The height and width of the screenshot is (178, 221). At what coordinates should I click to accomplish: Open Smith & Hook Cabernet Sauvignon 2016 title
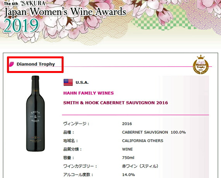[116, 103]
